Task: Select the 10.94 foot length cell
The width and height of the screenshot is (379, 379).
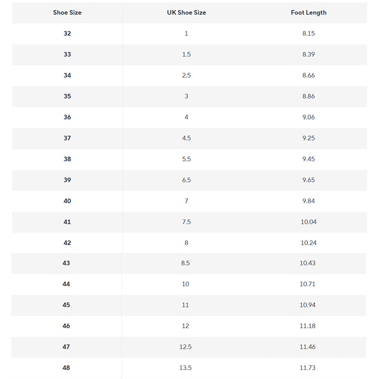Action: coord(307,305)
